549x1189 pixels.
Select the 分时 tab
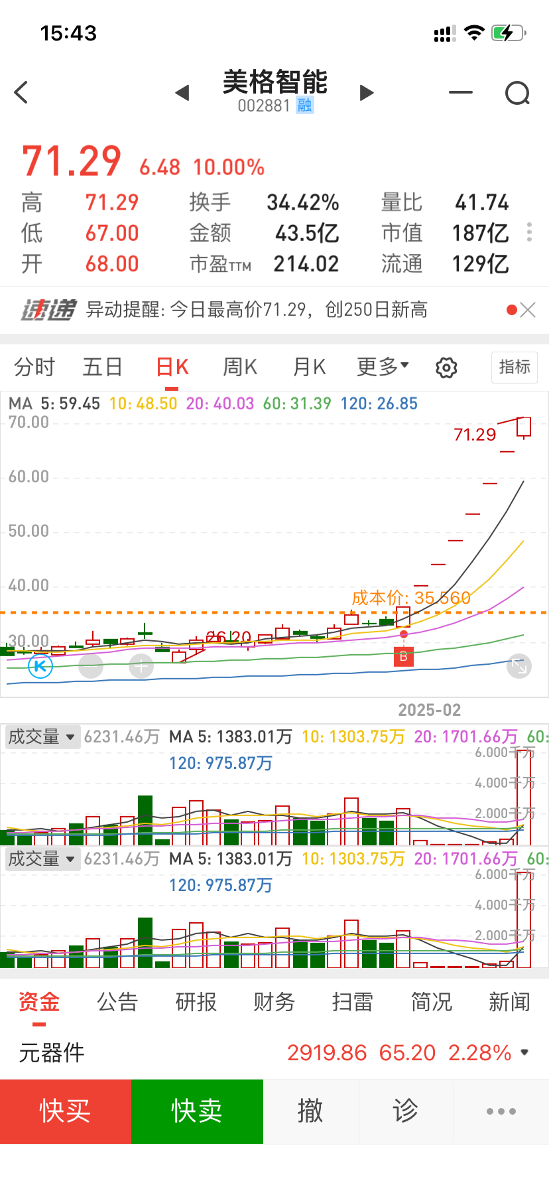pos(34,366)
